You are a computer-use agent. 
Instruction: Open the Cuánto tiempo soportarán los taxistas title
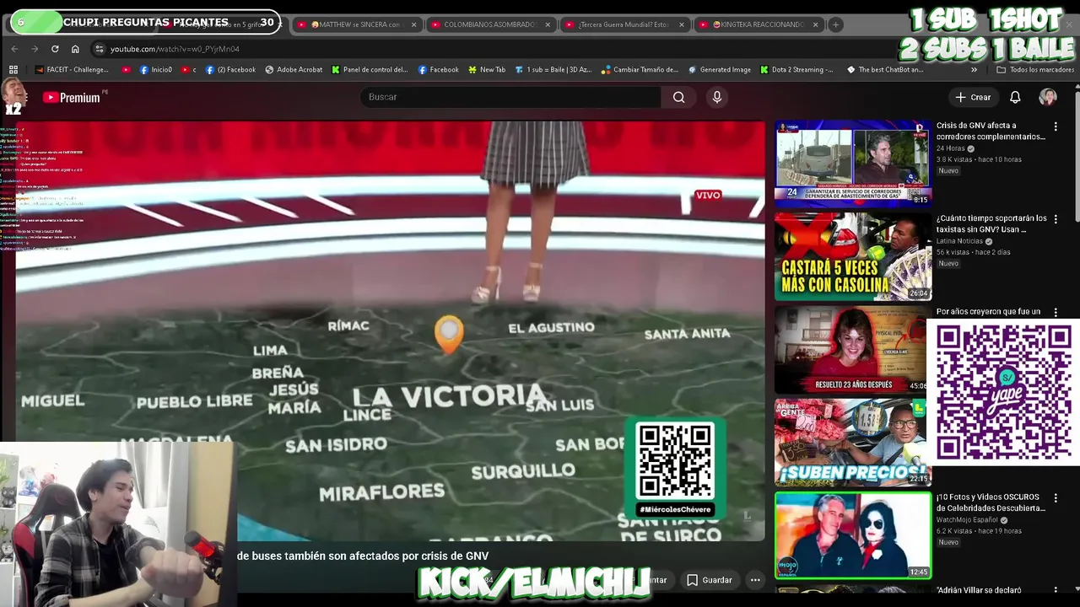[991, 223]
